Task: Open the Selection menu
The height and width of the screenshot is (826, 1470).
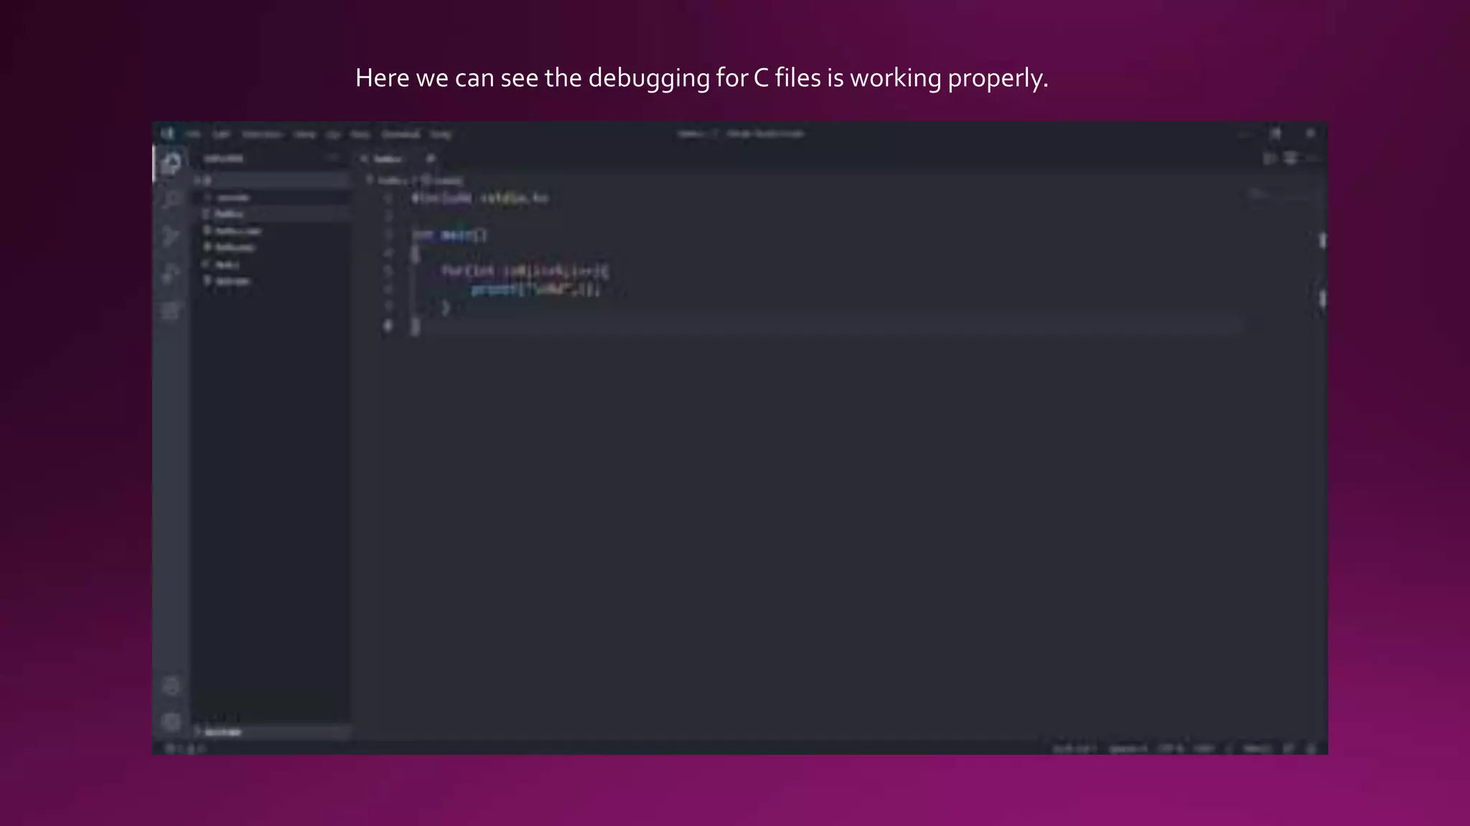Action: [262, 134]
